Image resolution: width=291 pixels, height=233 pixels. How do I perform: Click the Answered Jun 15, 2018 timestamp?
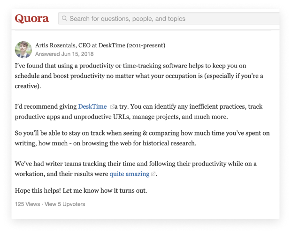pos(64,54)
